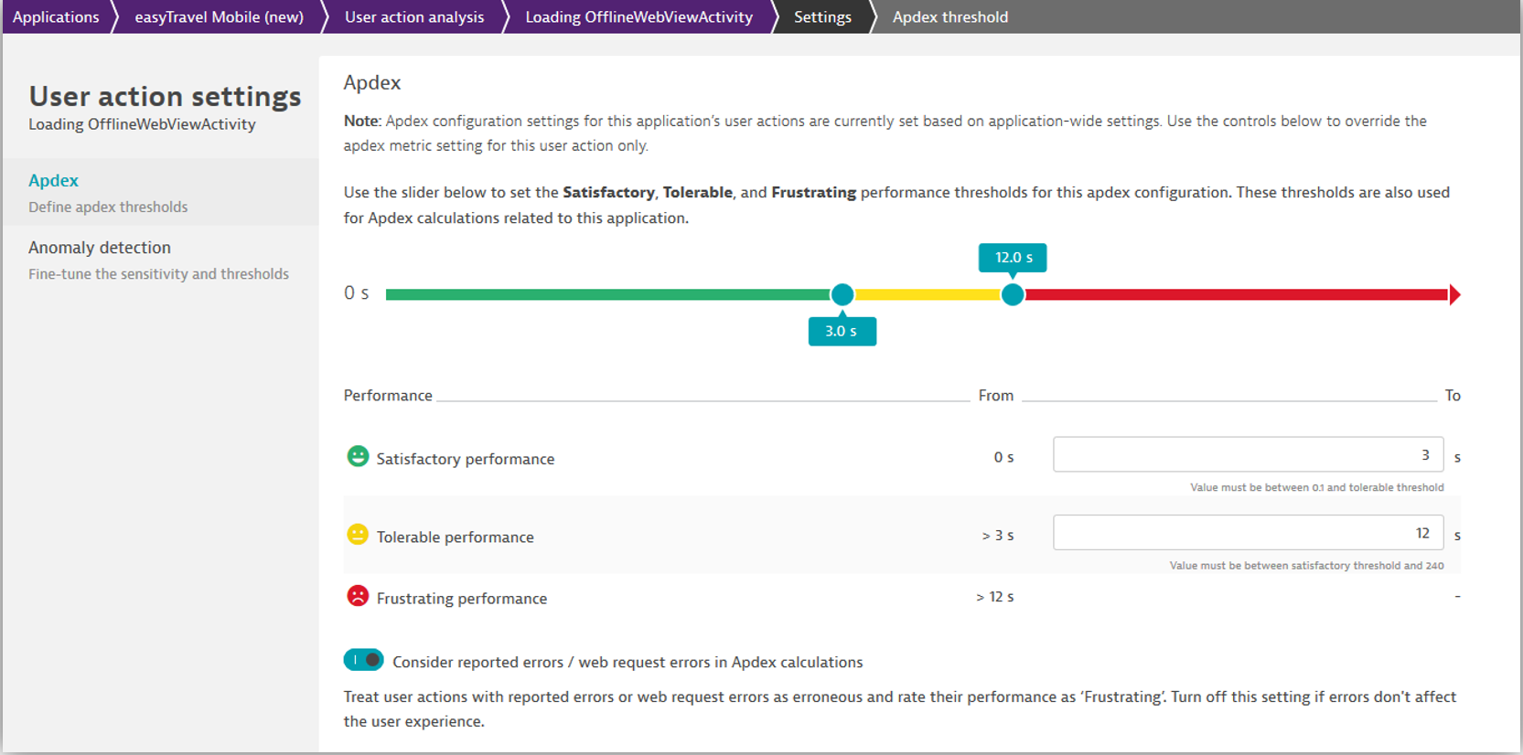
Task: Click the green satisfactory slider track
Action: click(608, 294)
